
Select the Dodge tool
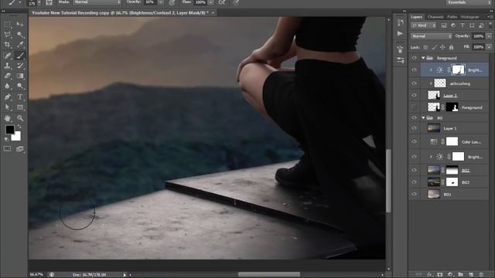[x=20, y=86]
